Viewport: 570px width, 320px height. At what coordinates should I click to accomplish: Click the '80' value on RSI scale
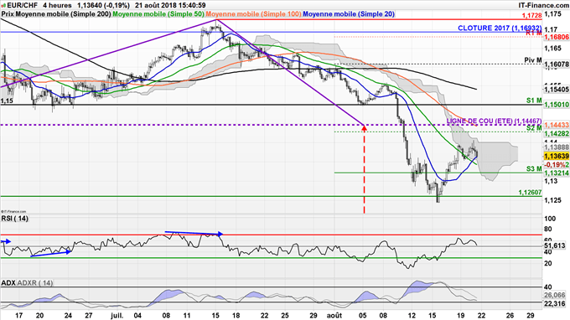[548, 230]
